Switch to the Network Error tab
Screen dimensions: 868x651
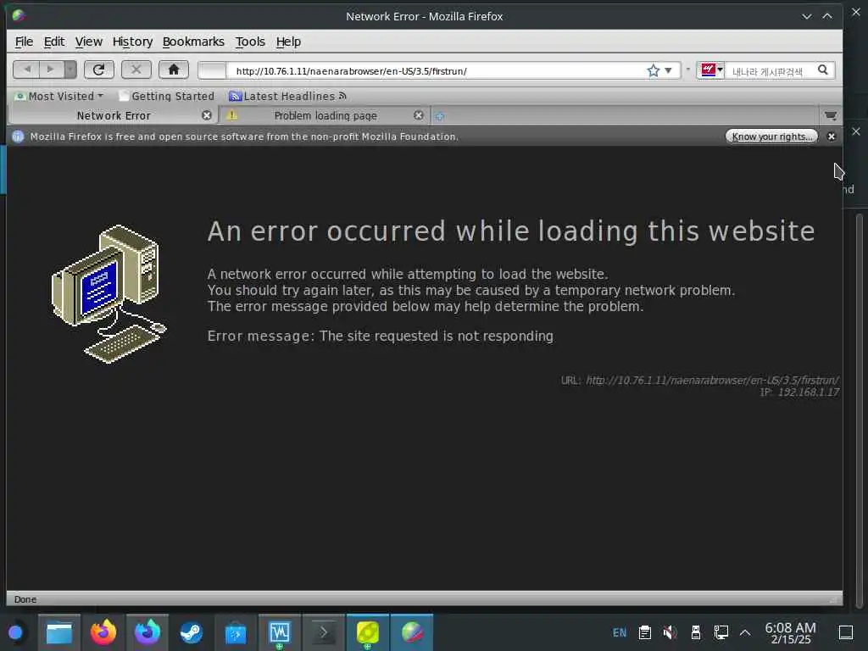(114, 115)
